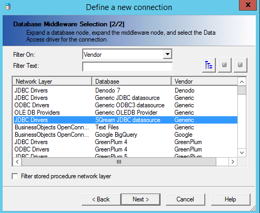Open the Filter On dropdown arrow
260x213 pixels.
[167, 54]
